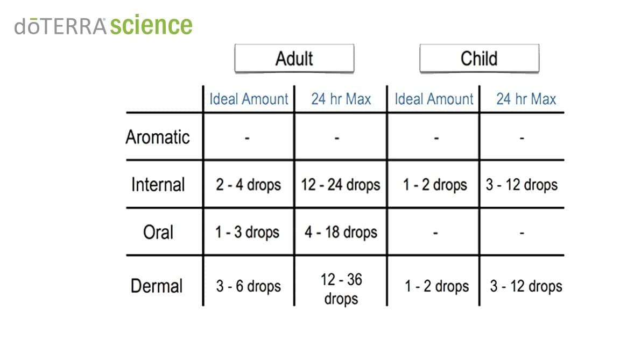
Task: Click Dermal row's Child "3 - 12 drops" cell
Action: (x=526, y=286)
